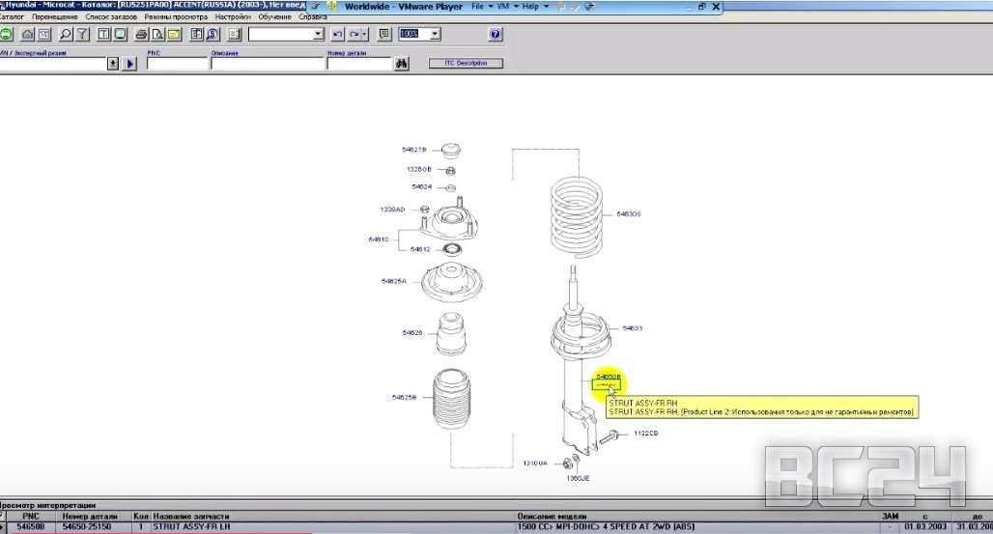Open the Каталог menu
Viewport: 993px width, 534px height.
pyautogui.click(x=12, y=17)
